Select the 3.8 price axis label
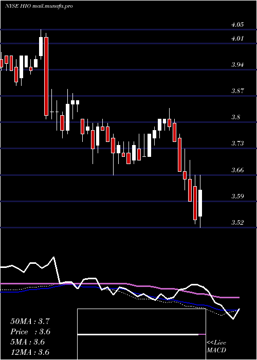The image size is (257, 360). pos(236,117)
